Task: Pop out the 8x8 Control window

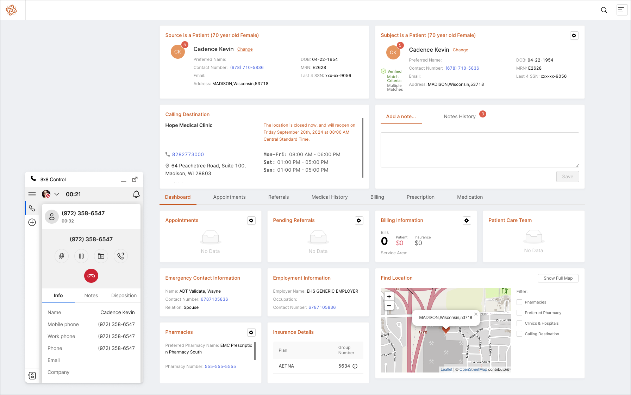Action: coord(135,179)
